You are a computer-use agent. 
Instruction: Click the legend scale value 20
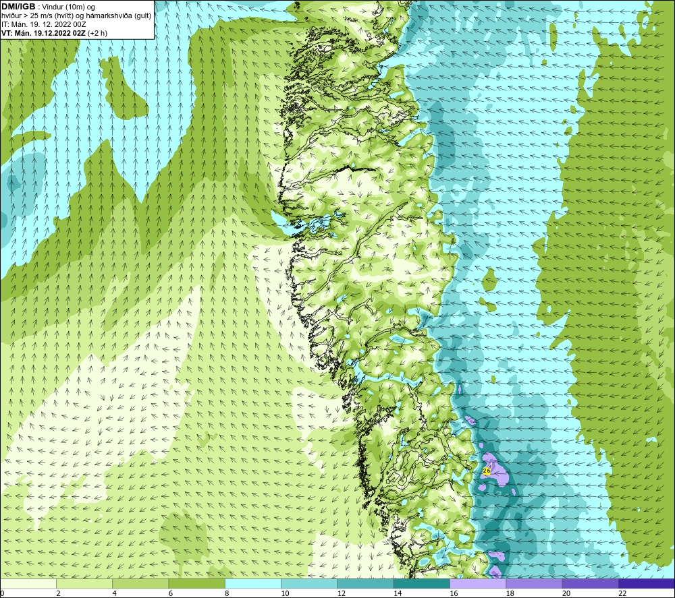tap(566, 593)
